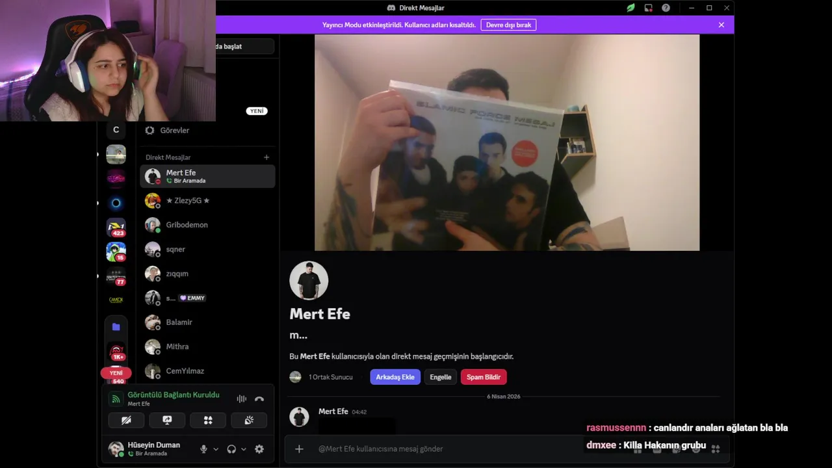Open the blue ring server icon

pos(116,203)
